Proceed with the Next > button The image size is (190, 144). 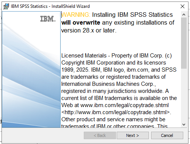pyautogui.click(x=133, y=135)
